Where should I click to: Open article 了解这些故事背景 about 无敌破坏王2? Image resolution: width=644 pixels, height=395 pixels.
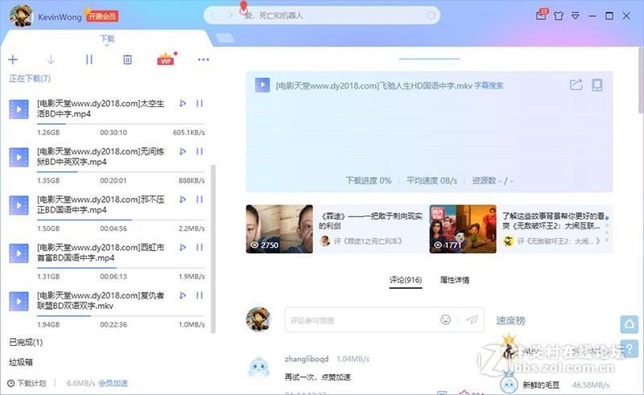pos(553,221)
